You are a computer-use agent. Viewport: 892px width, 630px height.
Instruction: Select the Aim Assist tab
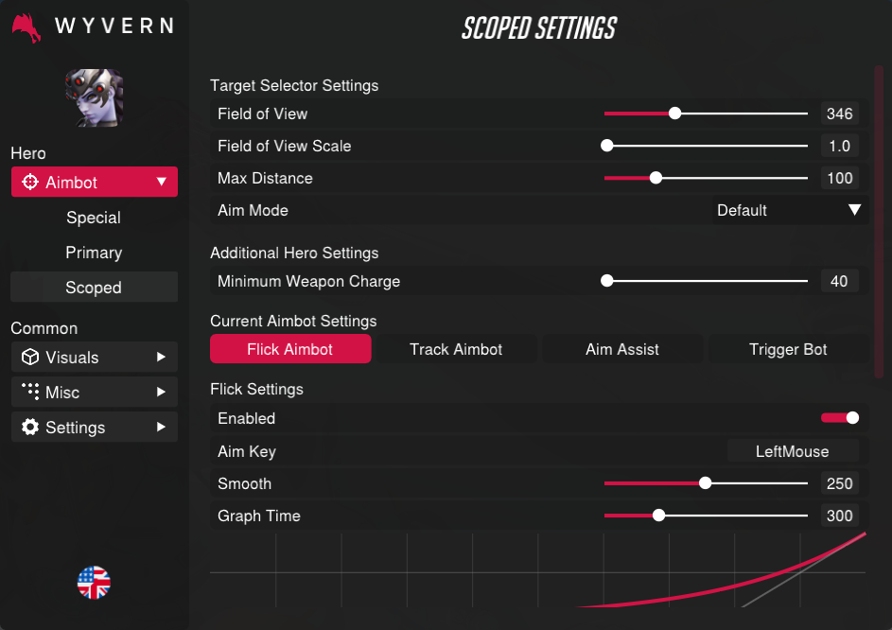point(622,349)
